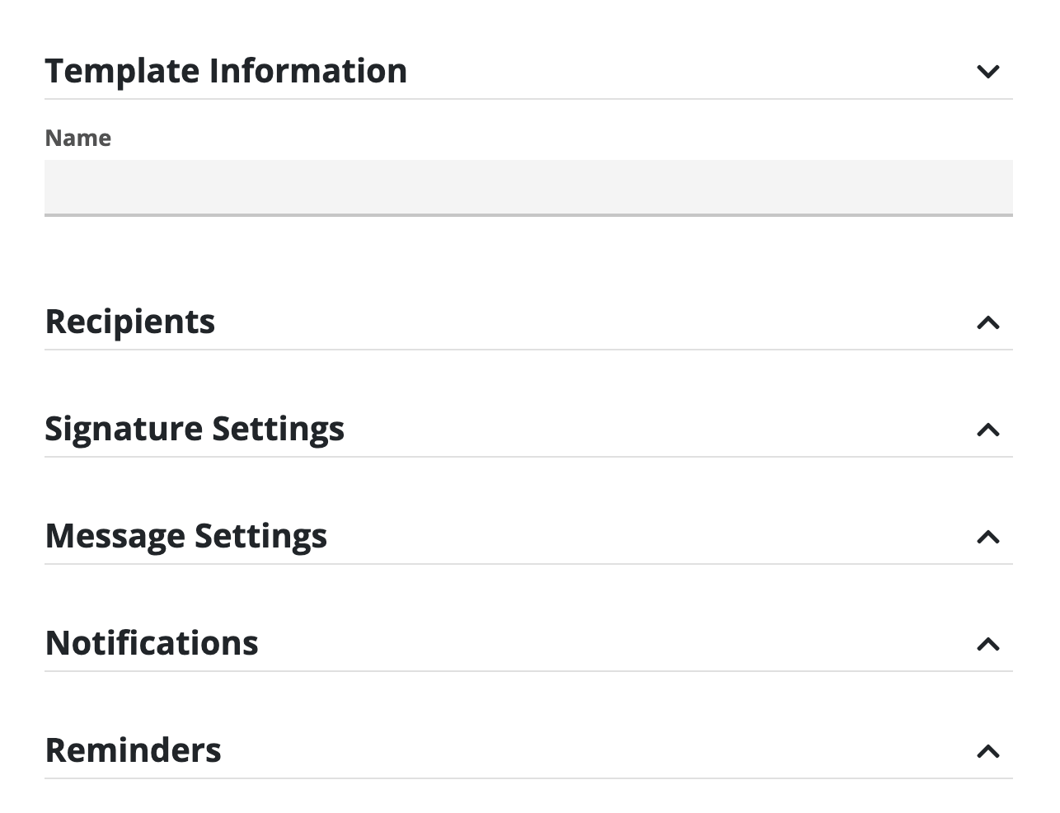This screenshot has height=813, width=1060.
Task: Click the upward chevron icon beside Reminders
Action: 990,751
